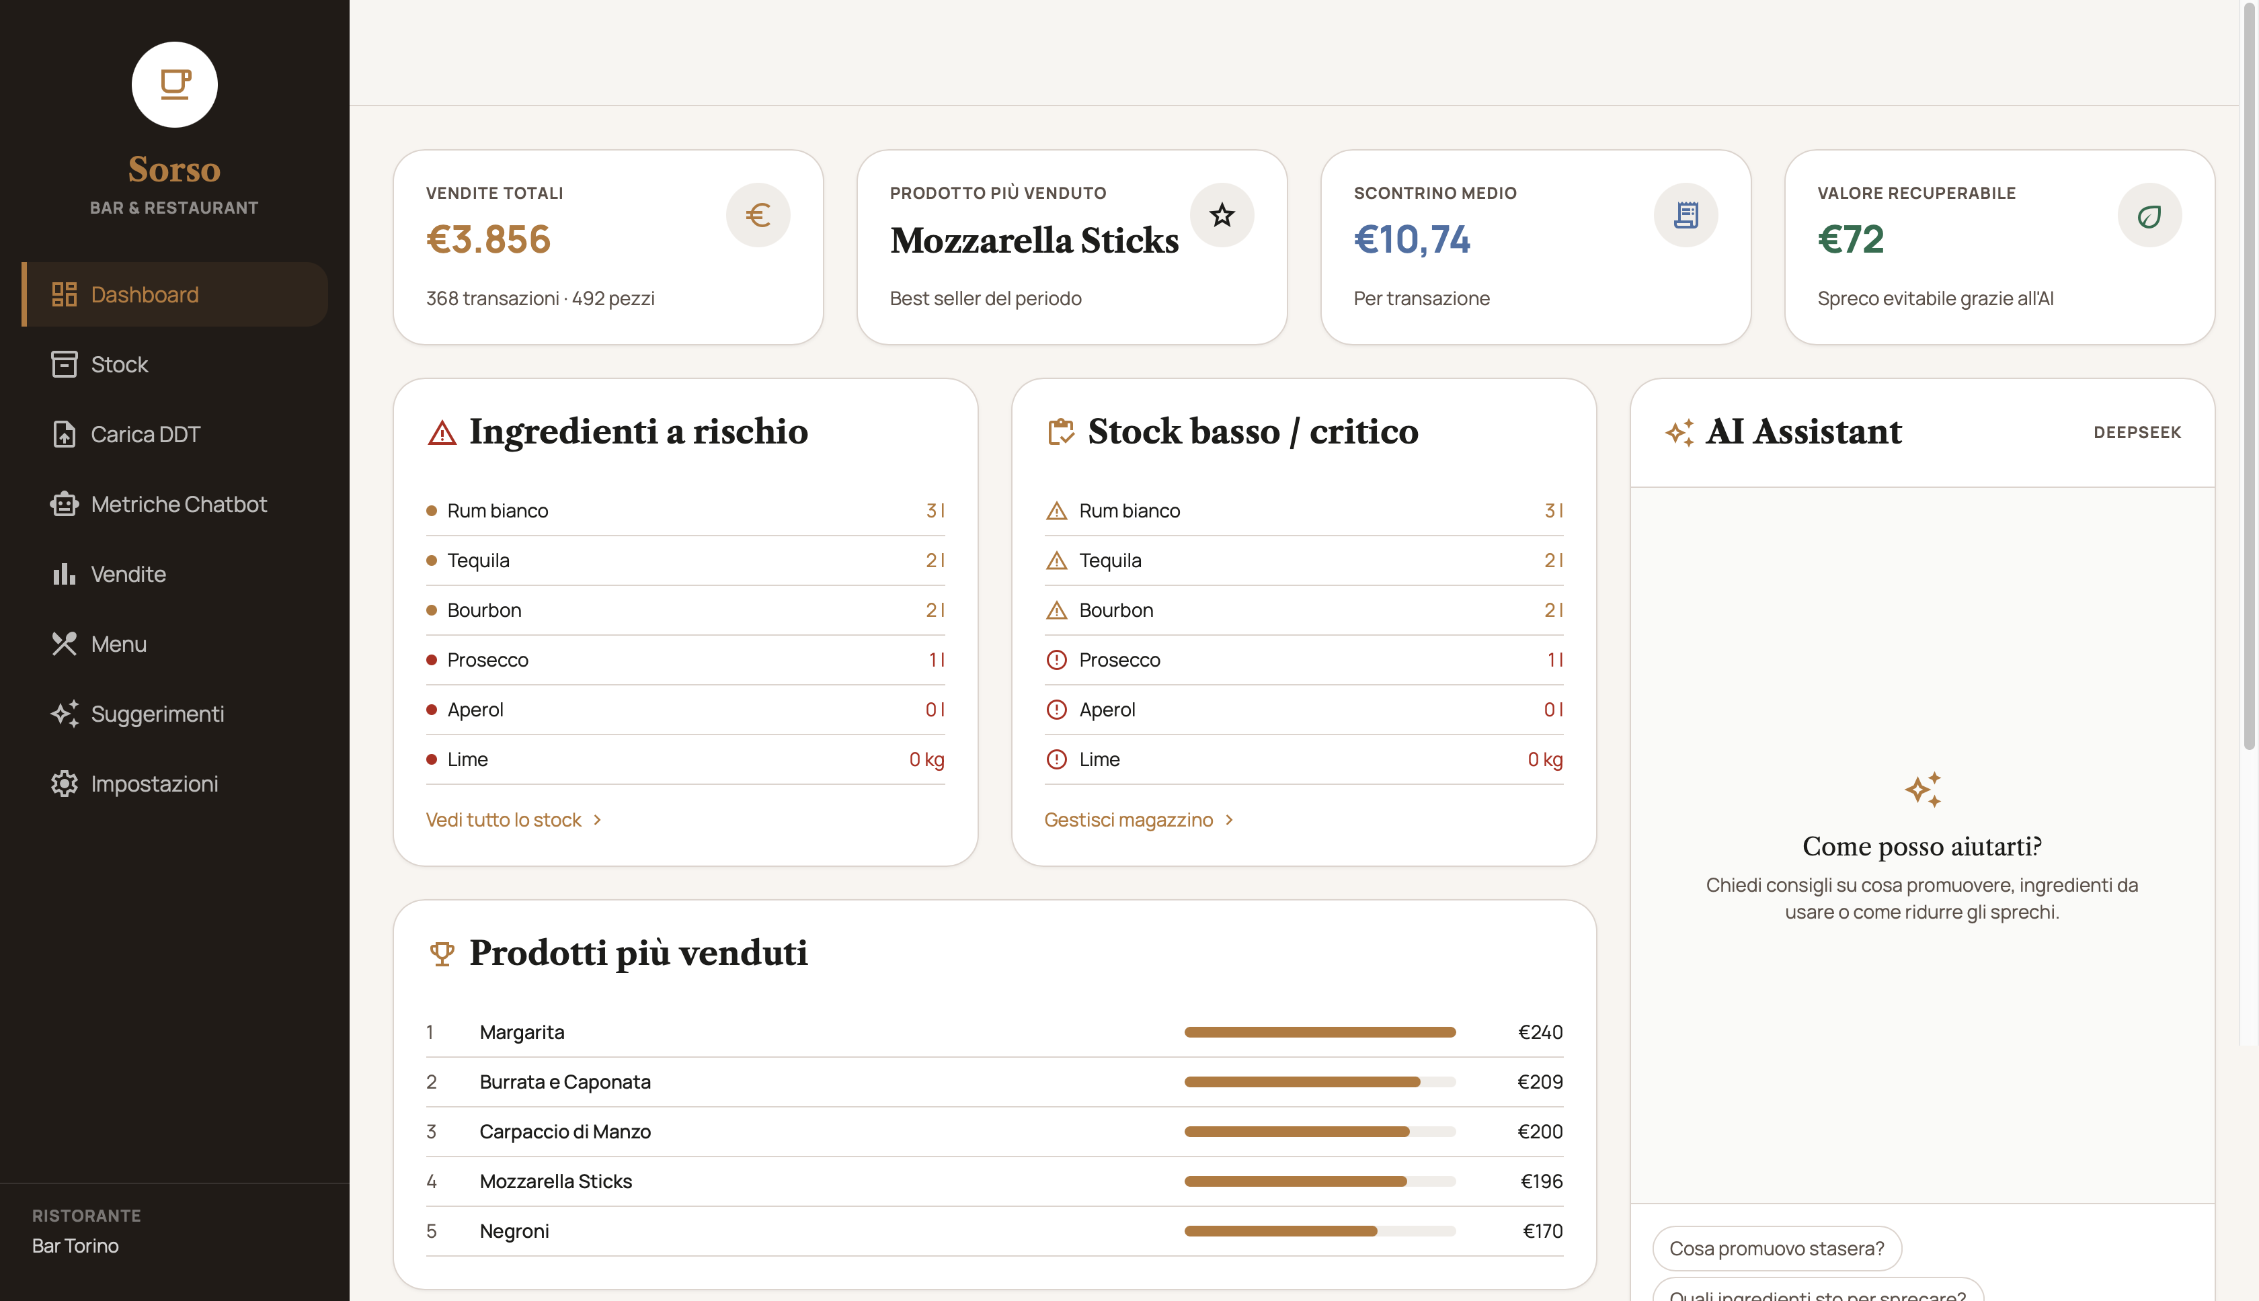Click the Margarita sales progress bar

tap(1320, 1032)
